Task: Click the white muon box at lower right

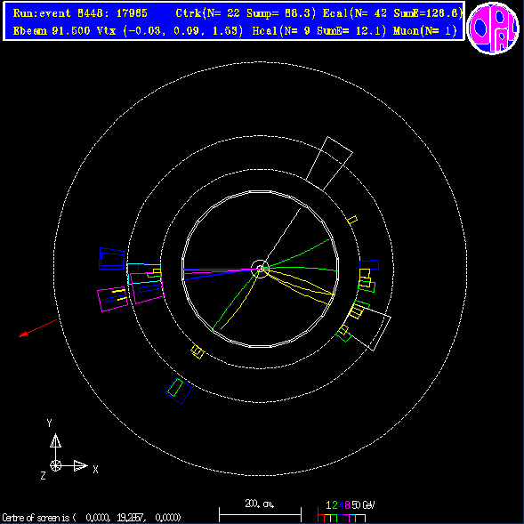Action: 369,327
